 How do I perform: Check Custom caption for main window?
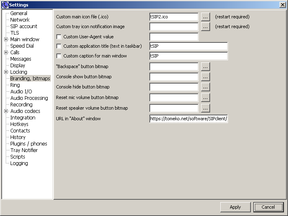pyautogui.click(x=59, y=56)
